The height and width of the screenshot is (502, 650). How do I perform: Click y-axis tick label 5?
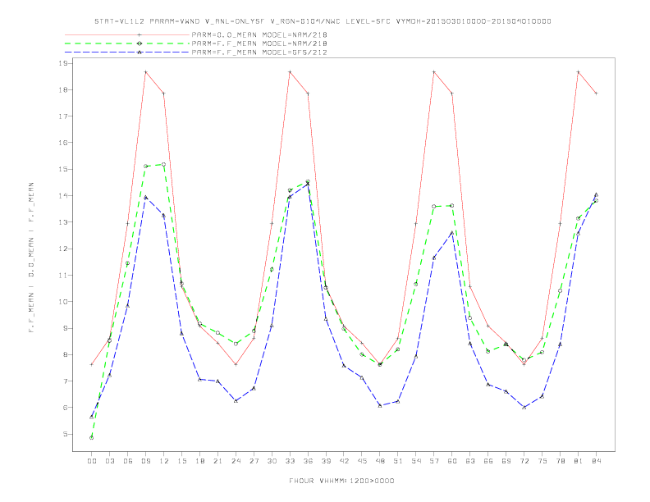click(x=66, y=434)
